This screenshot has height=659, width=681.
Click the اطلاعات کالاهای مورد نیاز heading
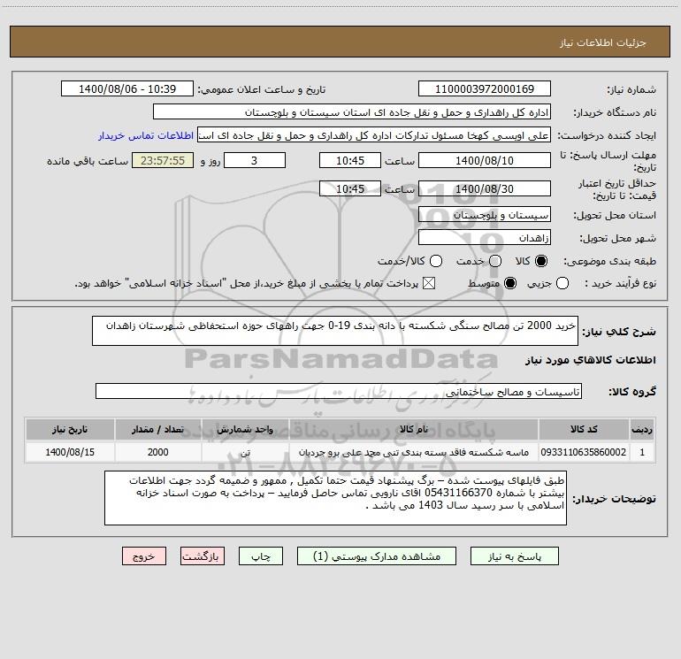pos(591,360)
